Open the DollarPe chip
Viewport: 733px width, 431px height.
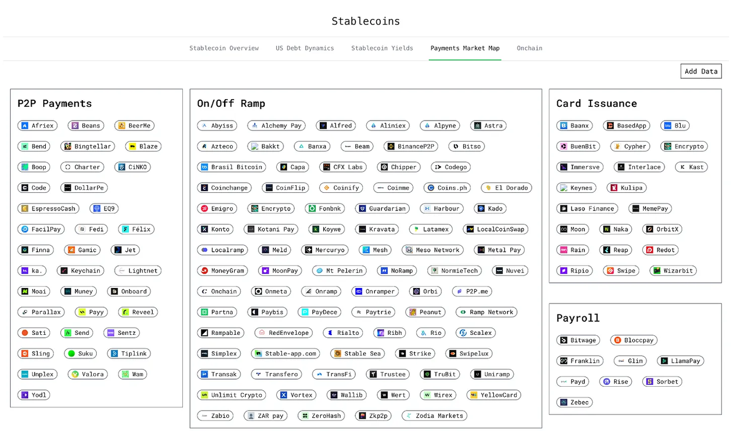84,188
